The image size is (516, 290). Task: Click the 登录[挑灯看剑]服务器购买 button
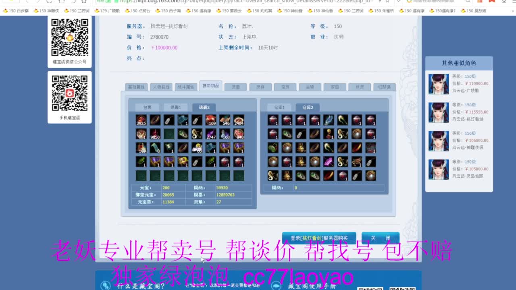pyautogui.click(x=319, y=238)
